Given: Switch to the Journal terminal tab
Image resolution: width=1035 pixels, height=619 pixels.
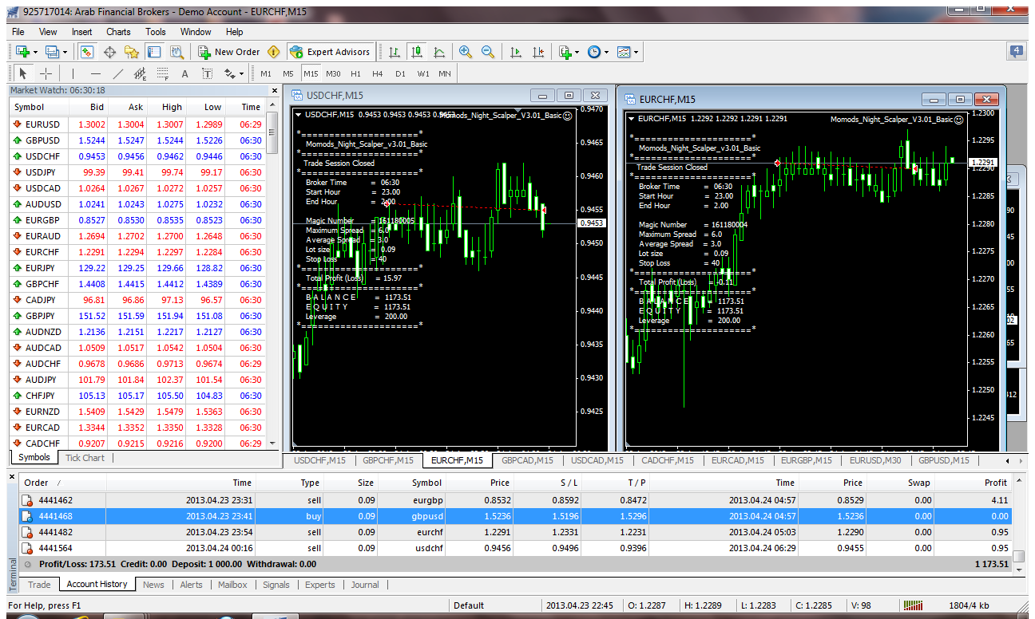Looking at the screenshot, I should [x=365, y=585].
